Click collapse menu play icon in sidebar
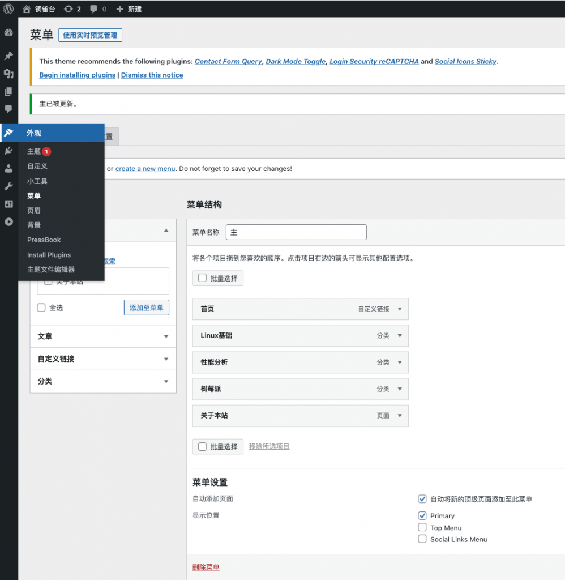 (8, 221)
